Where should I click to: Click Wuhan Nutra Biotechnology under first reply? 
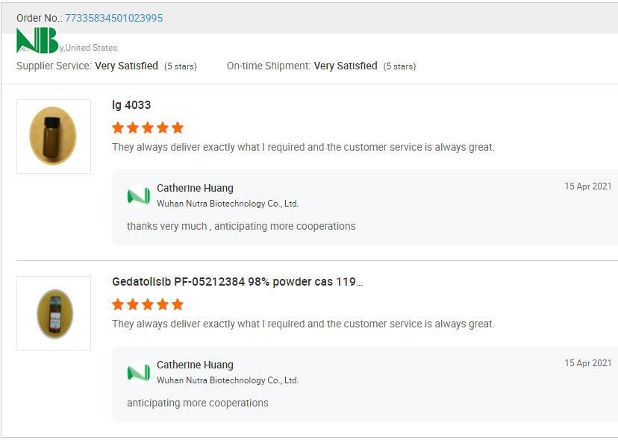(227, 204)
